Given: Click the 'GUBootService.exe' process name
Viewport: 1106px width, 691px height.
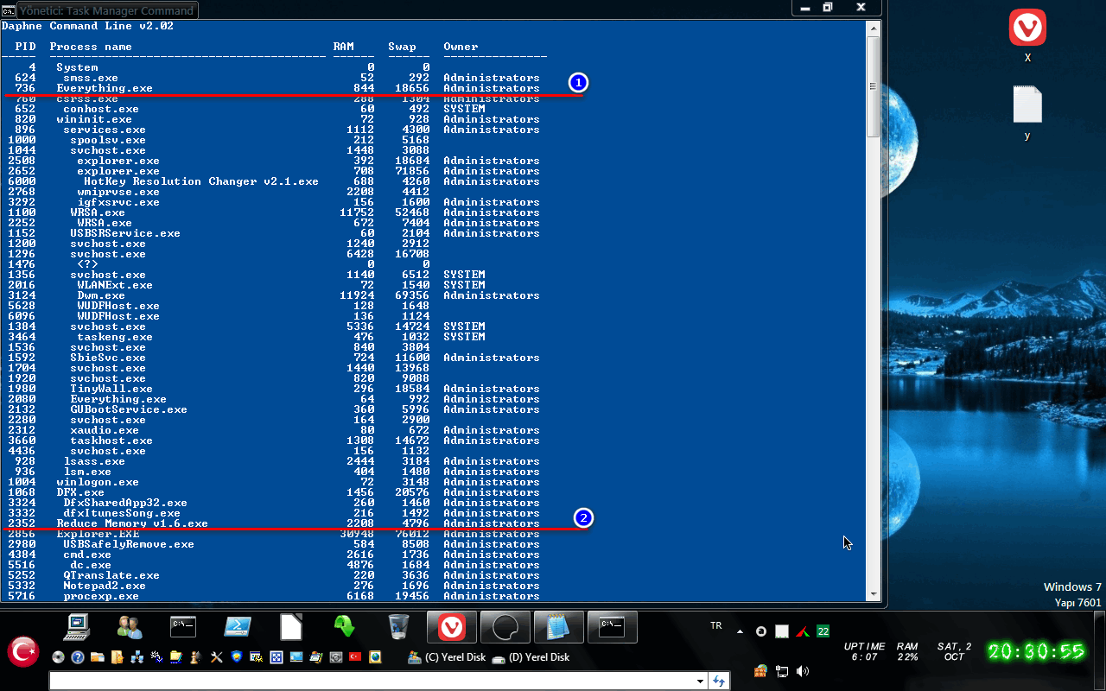Looking at the screenshot, I should pyautogui.click(x=129, y=409).
